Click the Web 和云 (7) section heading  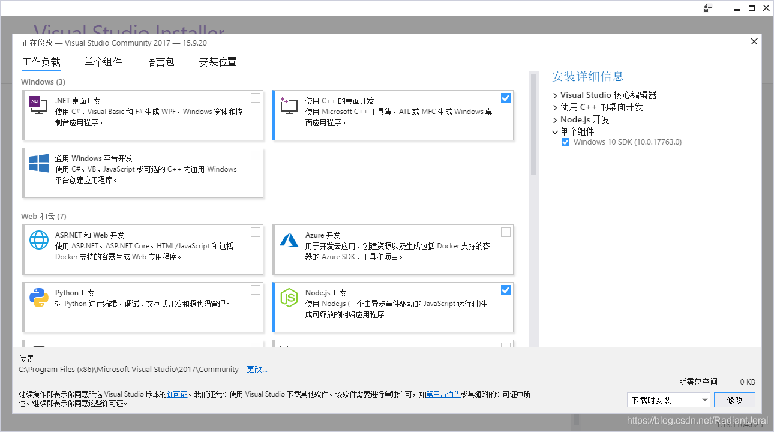(44, 216)
